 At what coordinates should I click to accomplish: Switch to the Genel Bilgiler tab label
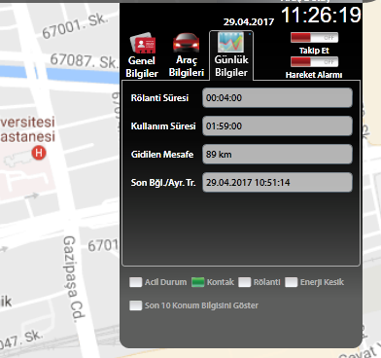142,67
